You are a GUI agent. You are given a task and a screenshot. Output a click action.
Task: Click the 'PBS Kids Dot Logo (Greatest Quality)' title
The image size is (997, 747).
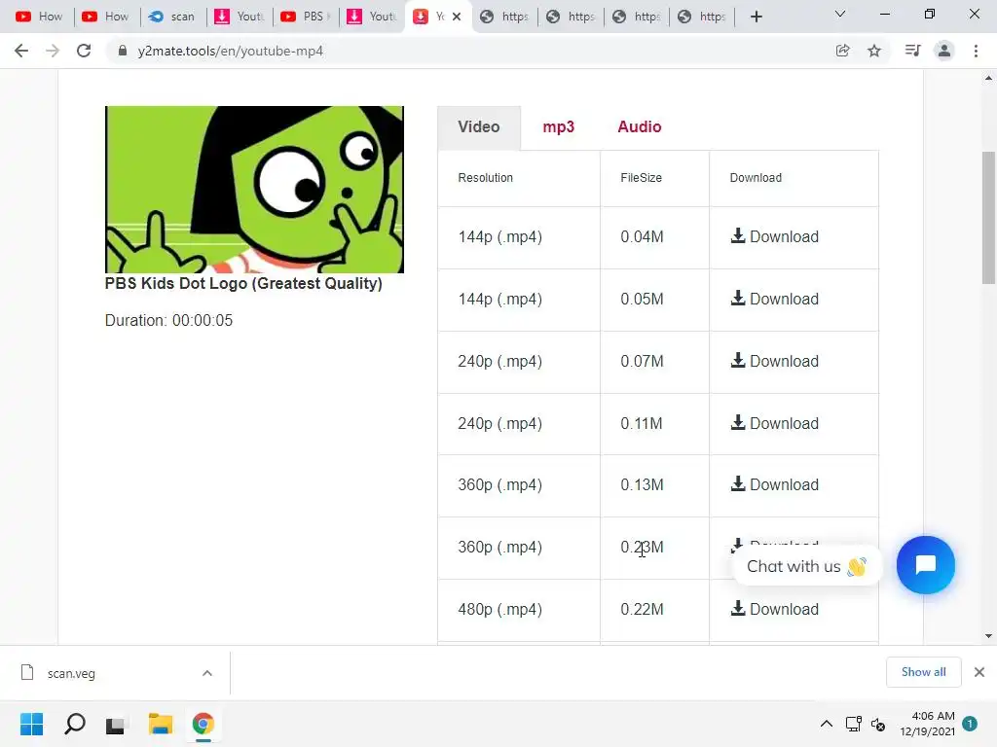point(243,283)
